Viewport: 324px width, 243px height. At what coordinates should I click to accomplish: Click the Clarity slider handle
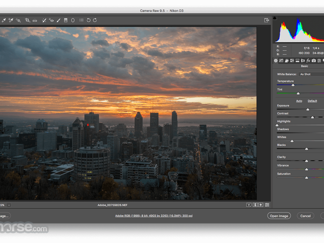pos(307,161)
